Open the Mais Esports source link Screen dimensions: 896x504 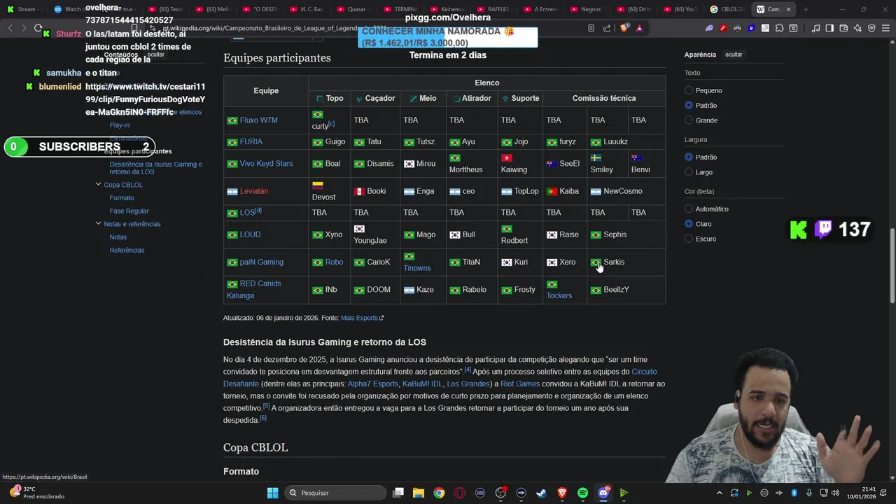click(362, 318)
